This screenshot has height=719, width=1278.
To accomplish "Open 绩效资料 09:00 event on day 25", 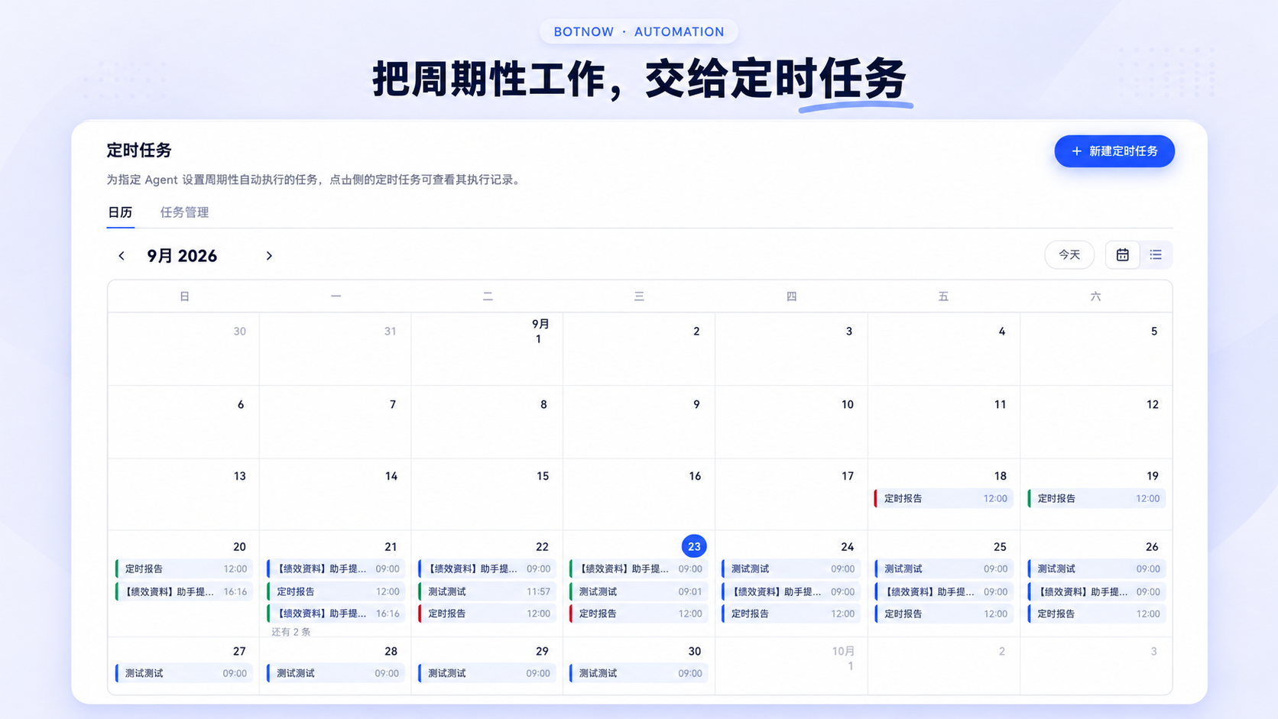I will click(x=944, y=591).
